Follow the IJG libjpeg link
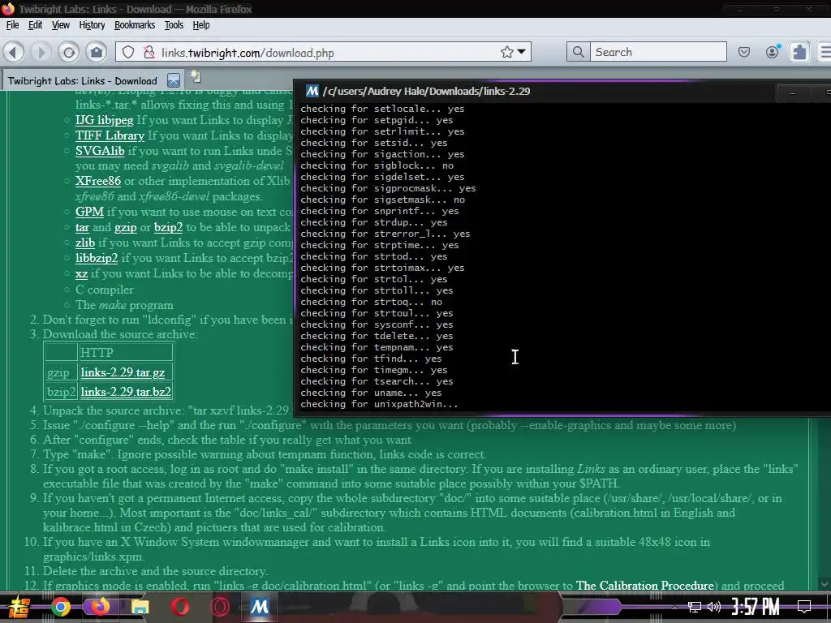The width and height of the screenshot is (831, 623). (105, 120)
